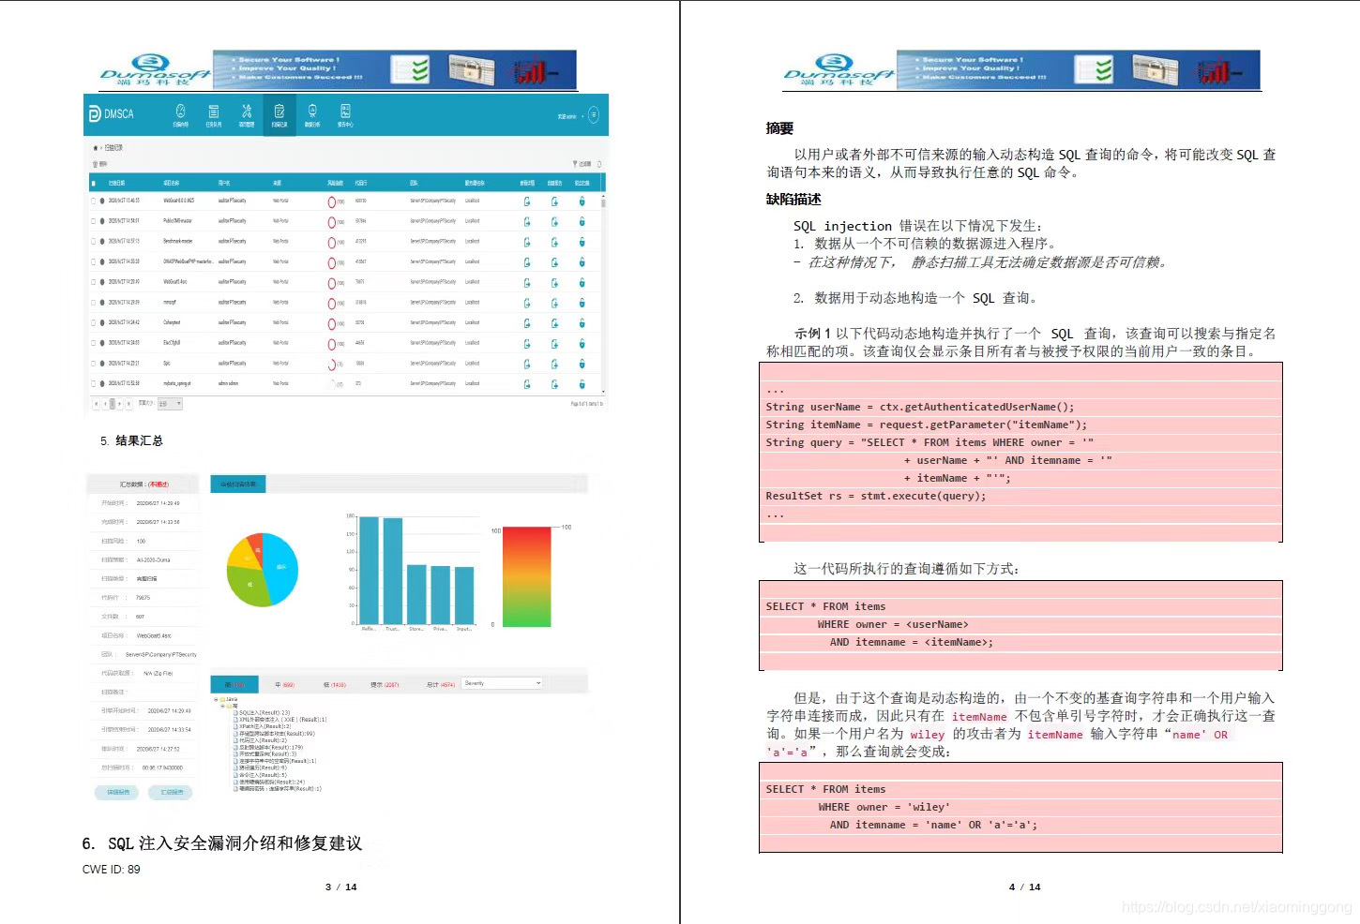Viewport: 1360px width, 924px height.
Task: Check the Csharptest row checkbox
Action: pos(94,322)
